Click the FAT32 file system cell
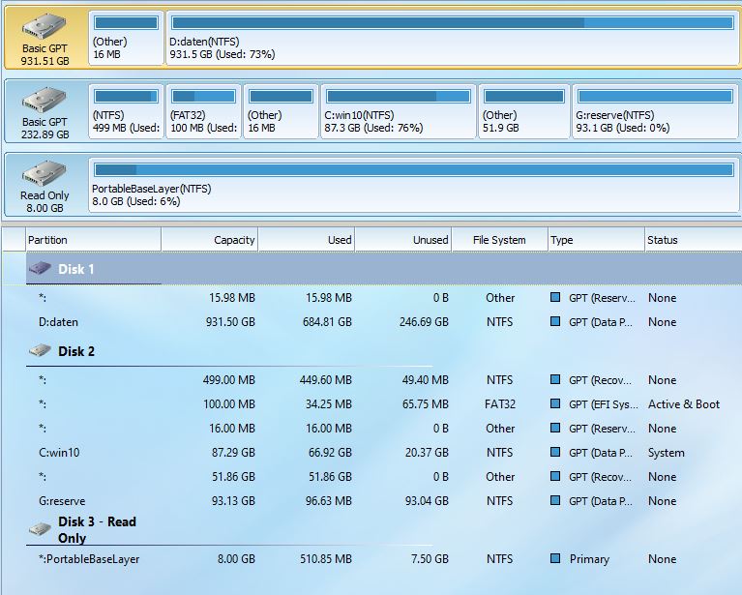 500,404
